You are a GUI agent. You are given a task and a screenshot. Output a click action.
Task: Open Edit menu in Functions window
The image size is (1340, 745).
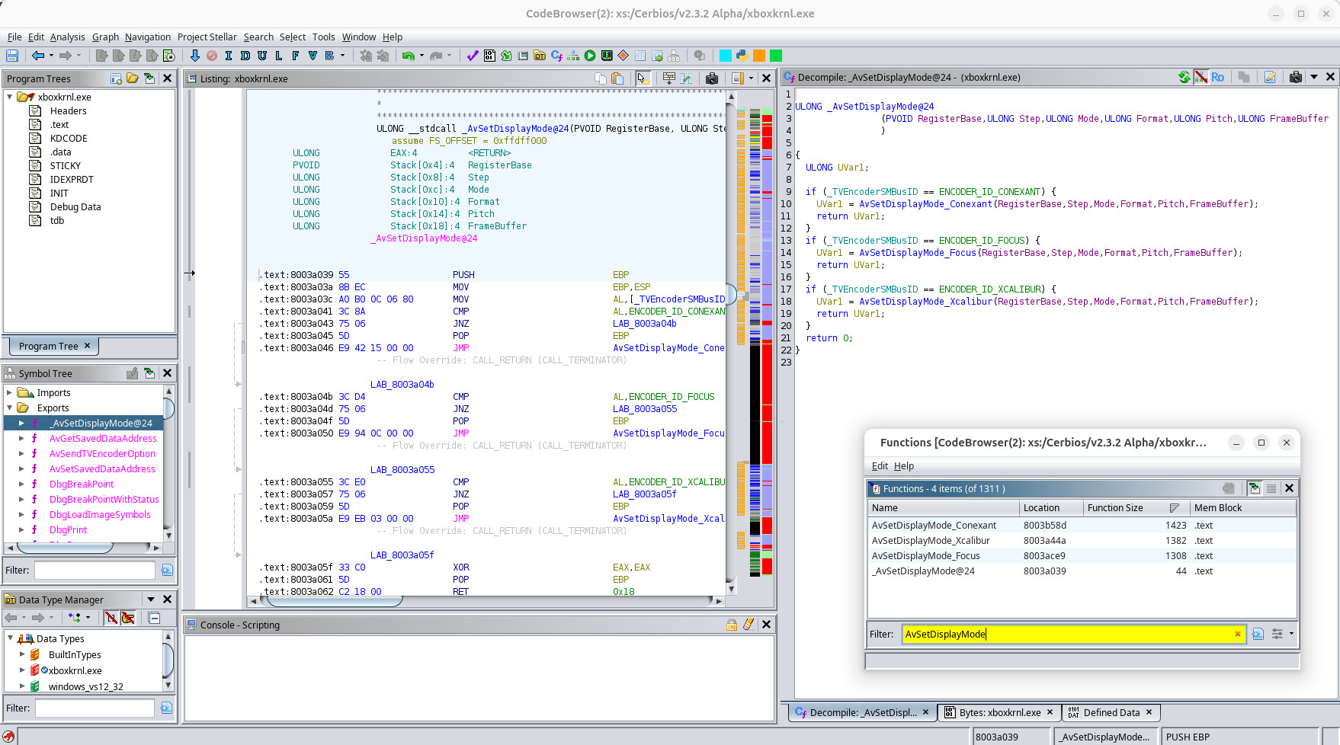point(880,466)
